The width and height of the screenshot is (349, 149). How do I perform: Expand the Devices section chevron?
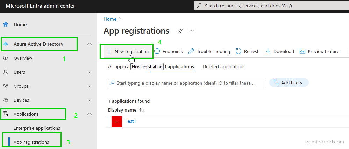pos(90,100)
